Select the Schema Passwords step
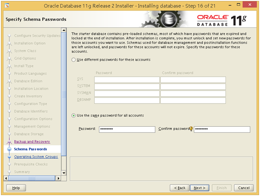The width and height of the screenshot is (260, 196). 30,149
